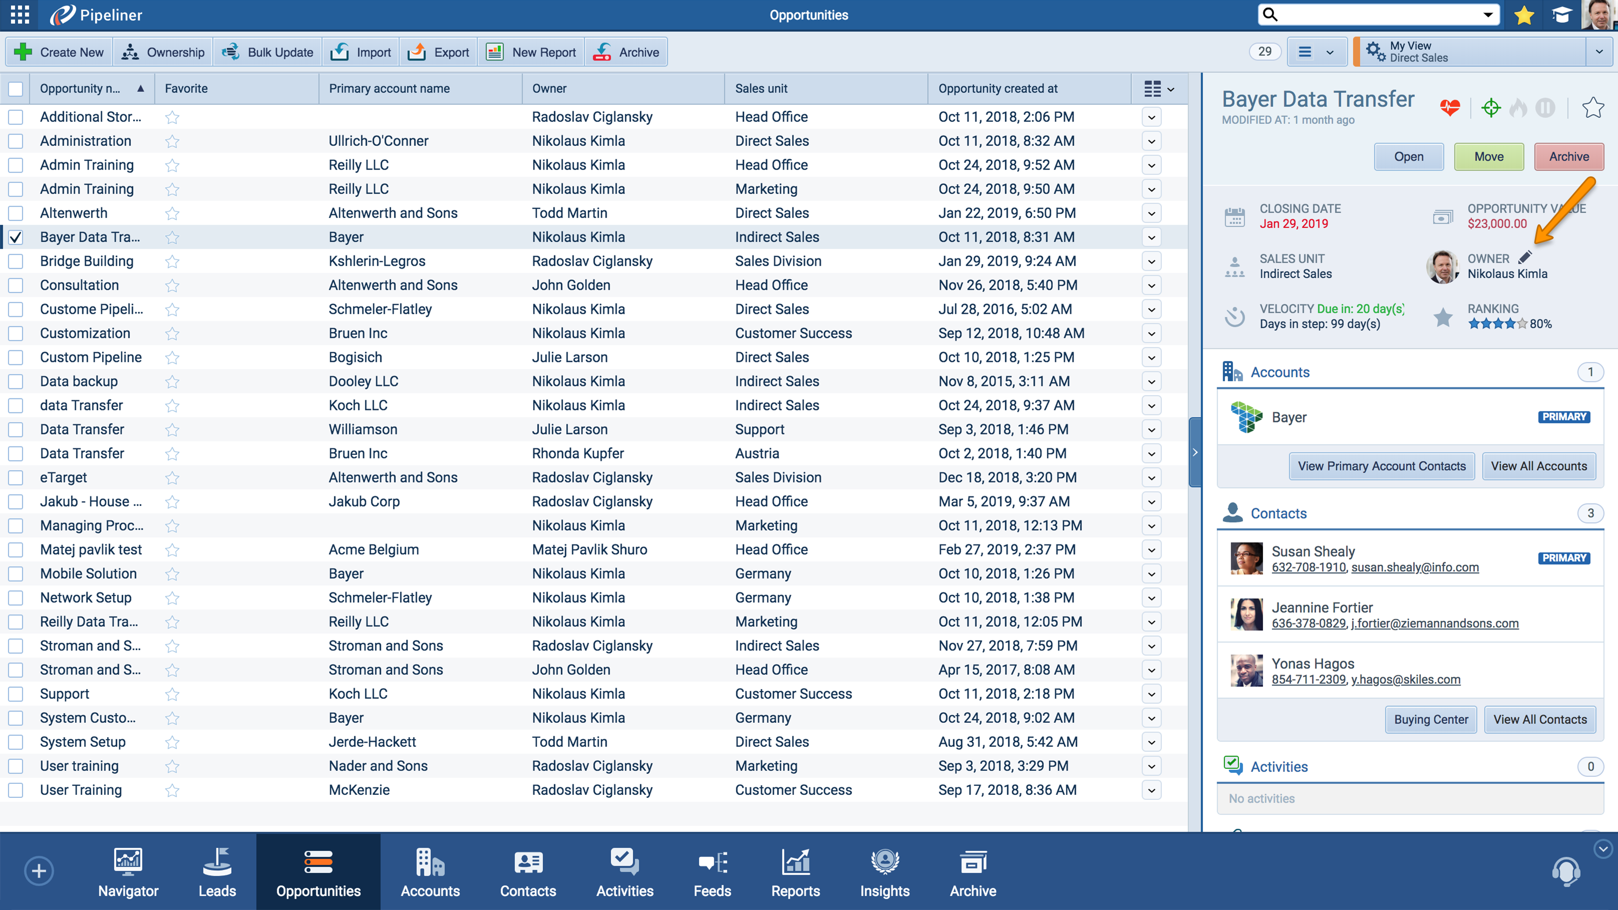The width and height of the screenshot is (1618, 910).
Task: Open the app grid launcher icon
Action: pos(20,15)
